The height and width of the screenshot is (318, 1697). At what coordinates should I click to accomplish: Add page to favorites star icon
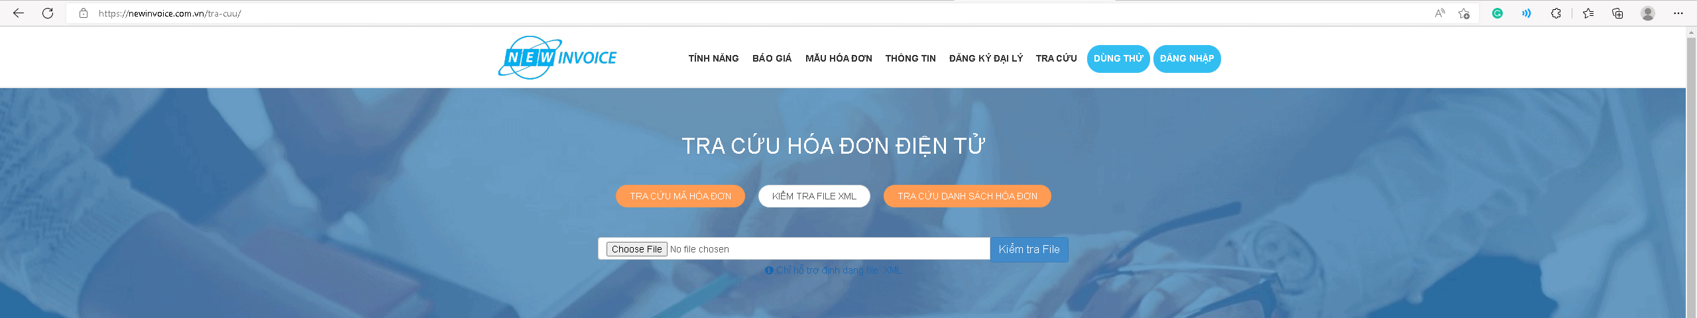(x=1464, y=13)
